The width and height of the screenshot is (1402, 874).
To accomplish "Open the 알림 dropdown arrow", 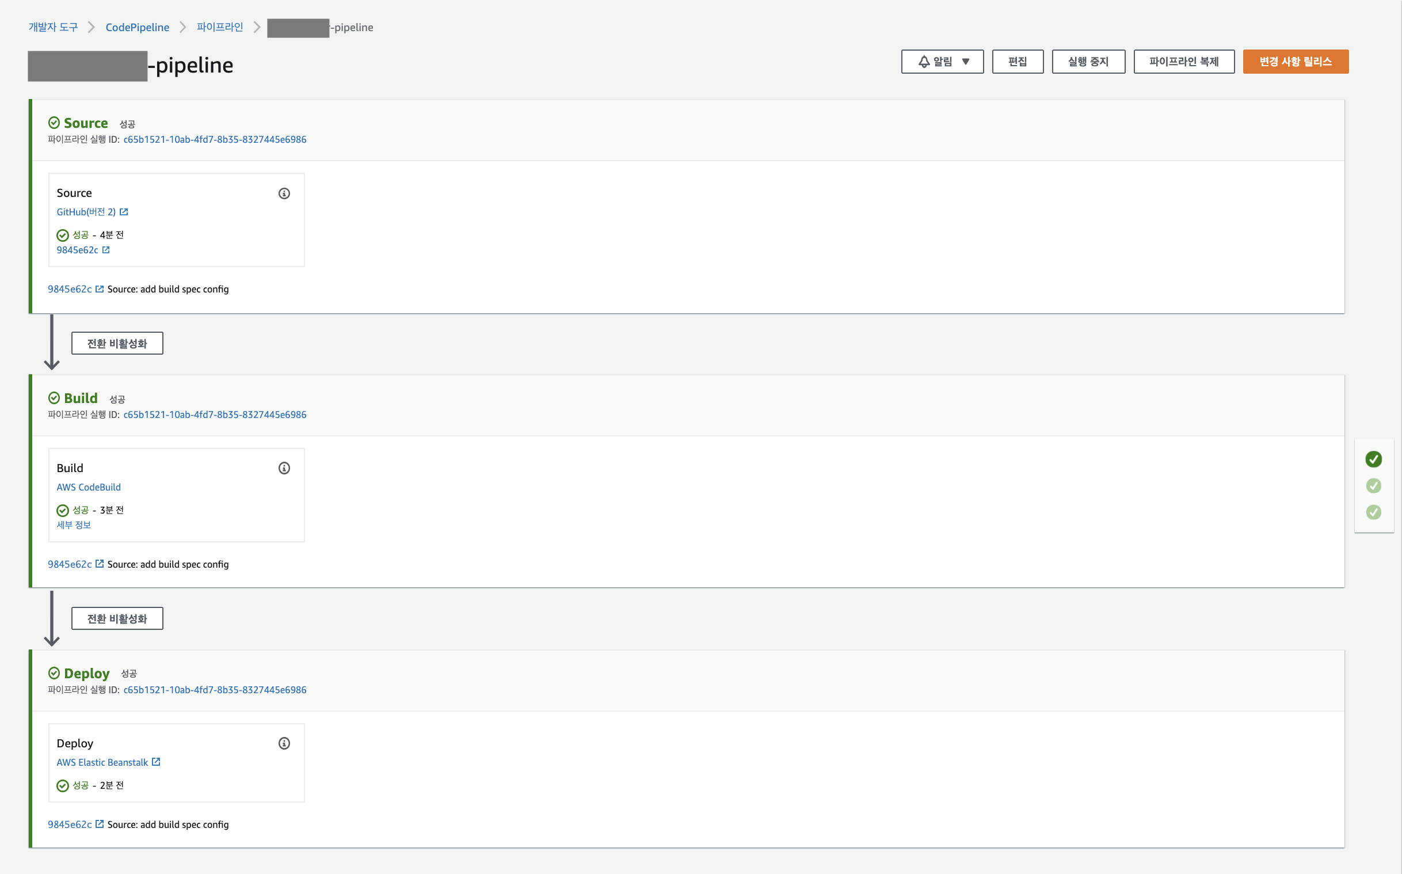I will 966,62.
